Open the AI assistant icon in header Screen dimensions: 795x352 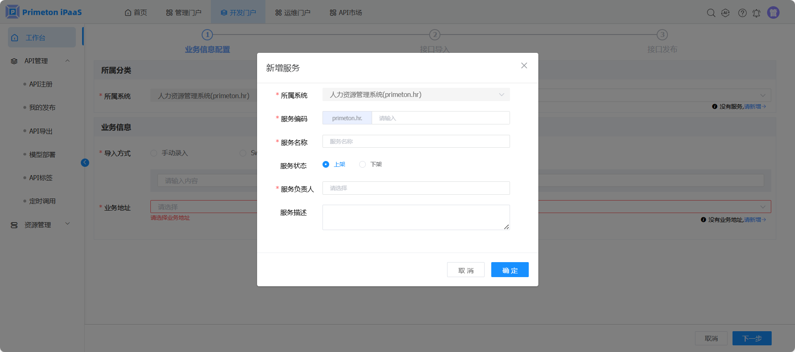tap(725, 13)
